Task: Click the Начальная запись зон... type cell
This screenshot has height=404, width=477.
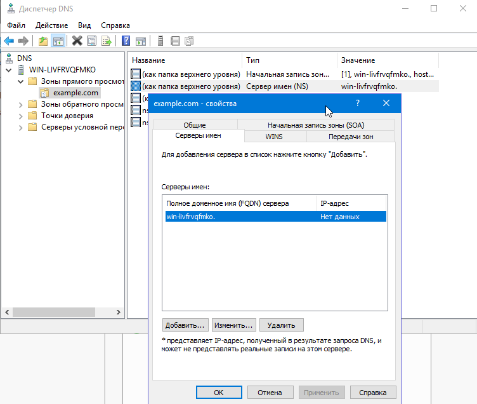Action: pos(288,74)
